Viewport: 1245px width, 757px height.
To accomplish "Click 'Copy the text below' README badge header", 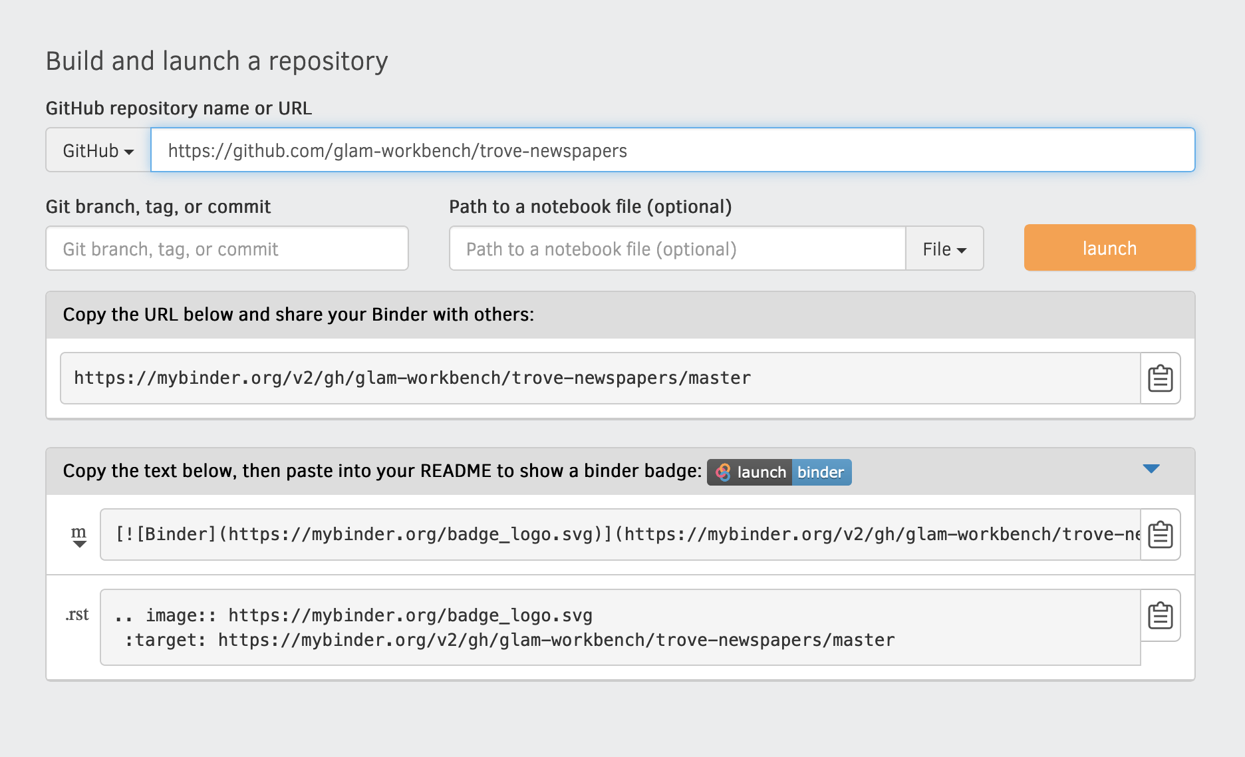I will point(382,471).
